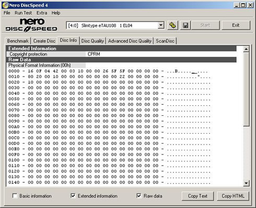Expand the Slimtype eTAU108 drive dropdown
This screenshot has height=208, width=256.
point(161,26)
